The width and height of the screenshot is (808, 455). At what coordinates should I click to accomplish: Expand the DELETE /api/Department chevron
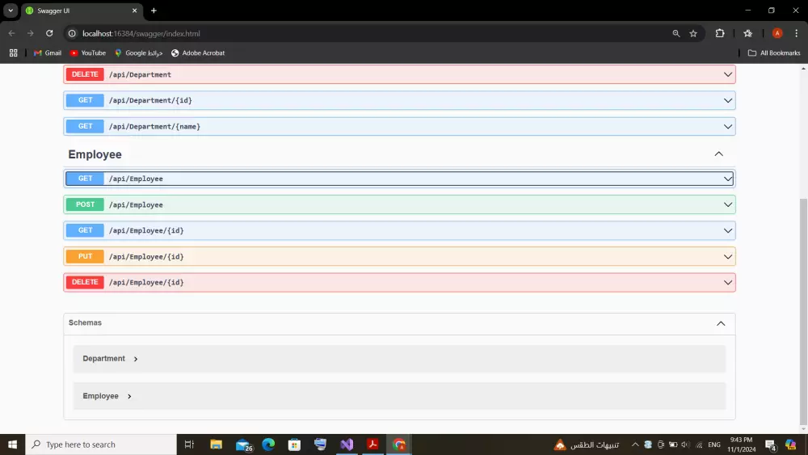tap(728, 74)
